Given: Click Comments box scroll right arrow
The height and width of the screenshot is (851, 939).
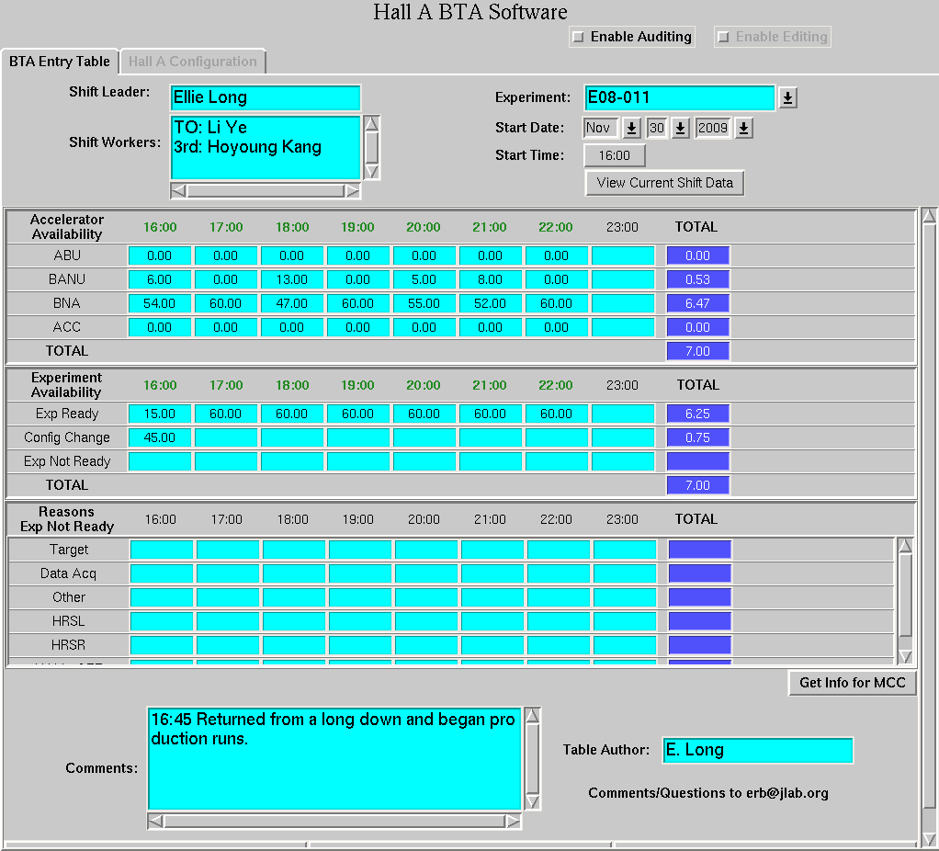Looking at the screenshot, I should (x=513, y=821).
